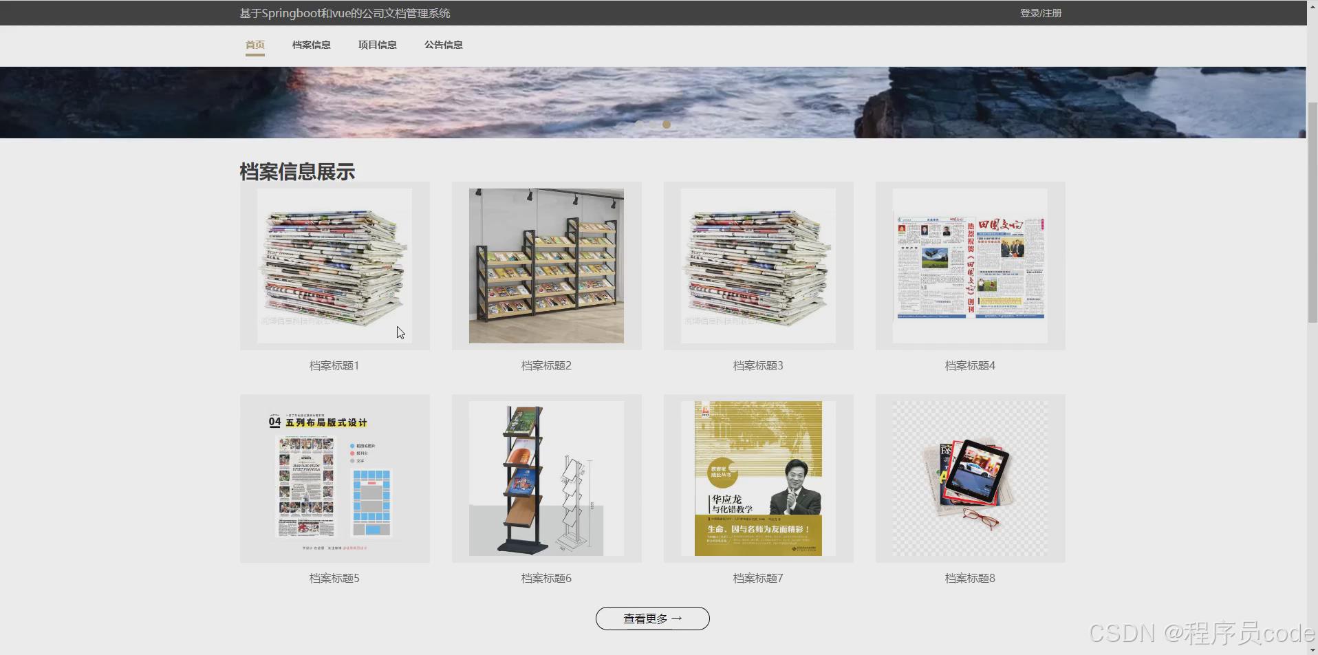Click the ocean banner image
This screenshot has width=1318, height=655.
653,102
